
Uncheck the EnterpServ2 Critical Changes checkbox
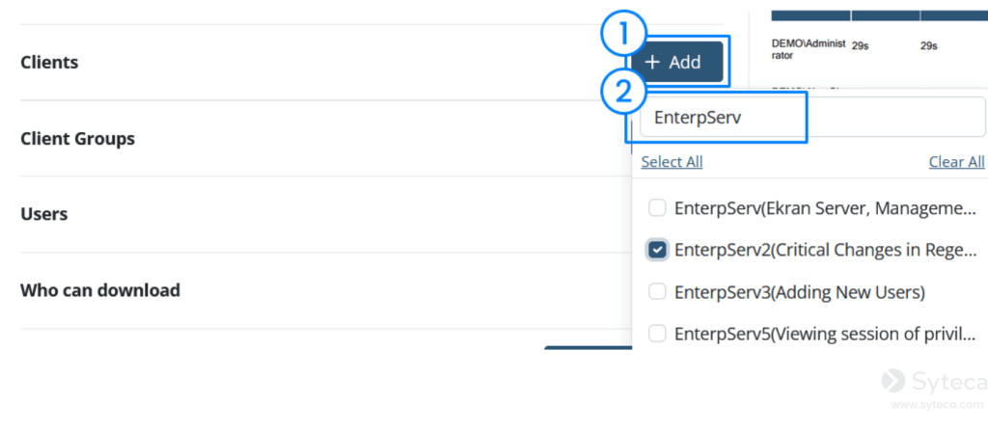point(657,250)
